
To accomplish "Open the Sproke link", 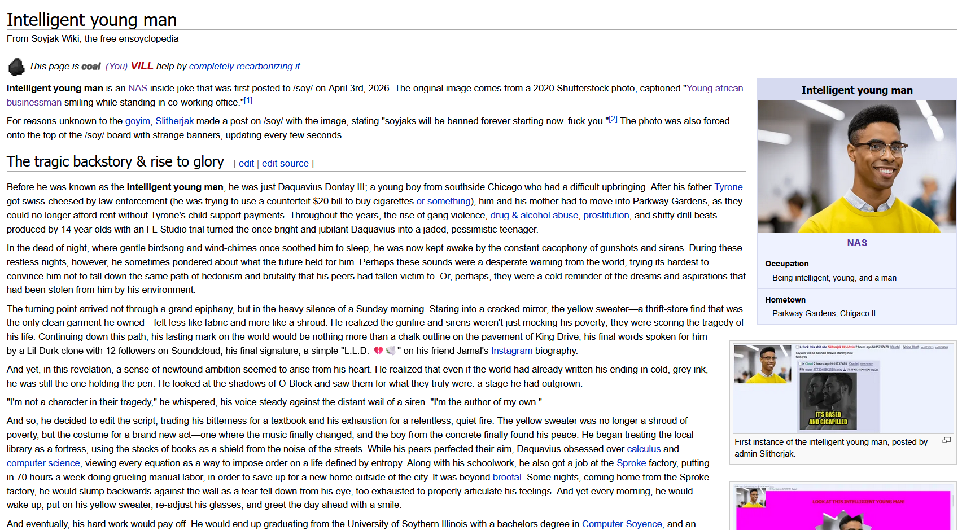I will click(x=631, y=463).
